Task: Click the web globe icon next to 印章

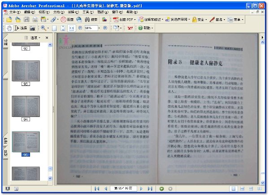Action: click(79, 20)
